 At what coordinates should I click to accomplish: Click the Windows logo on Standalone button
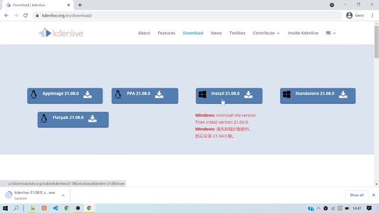pos(287,95)
